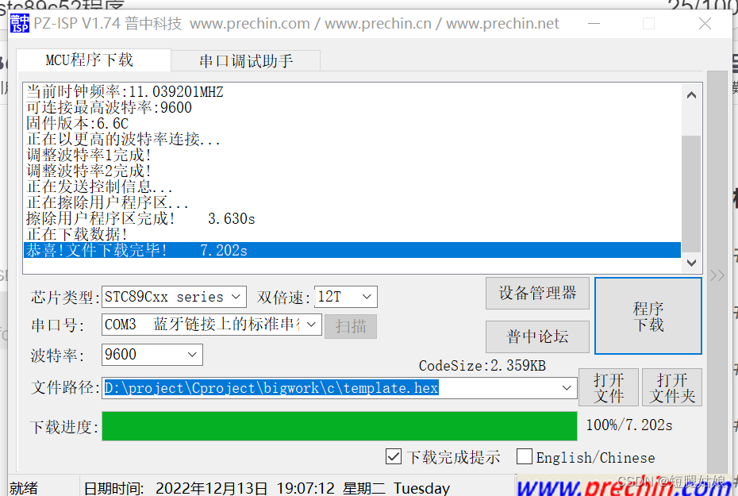Visit the 普中论坛 forum
This screenshot has width=738, height=496.
[537, 336]
